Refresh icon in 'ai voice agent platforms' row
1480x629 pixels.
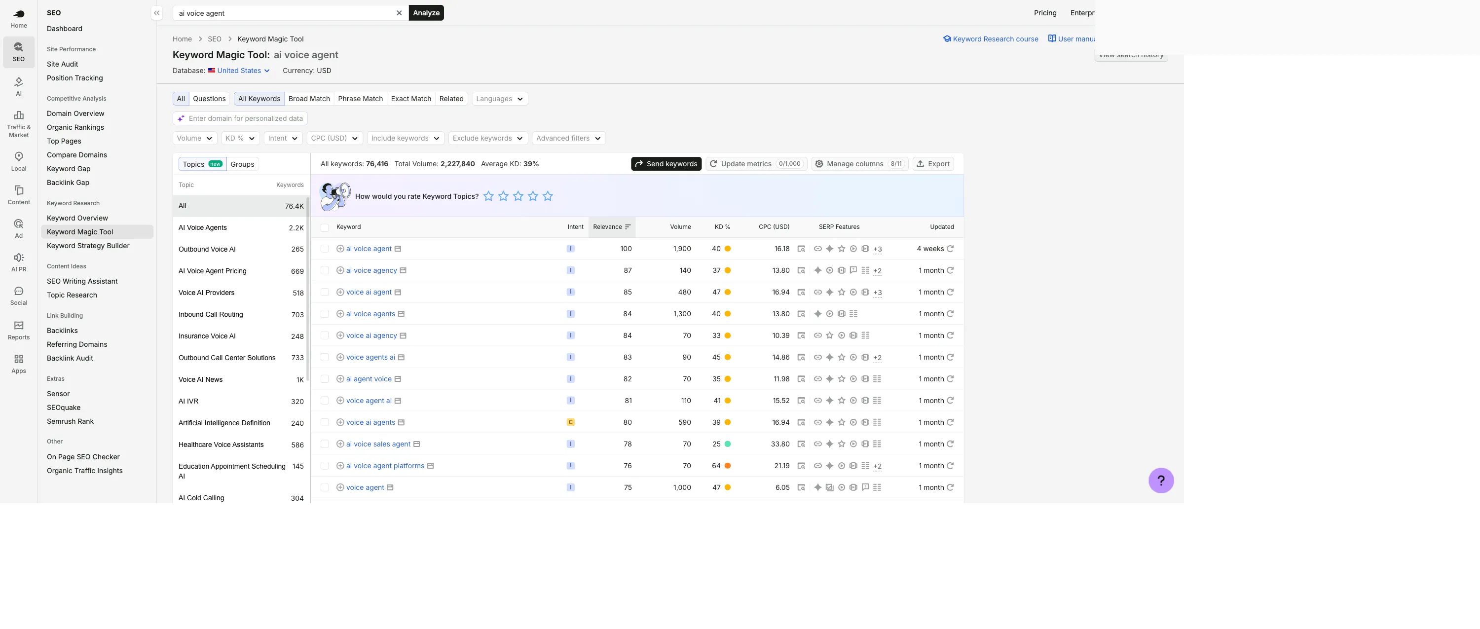click(x=950, y=466)
